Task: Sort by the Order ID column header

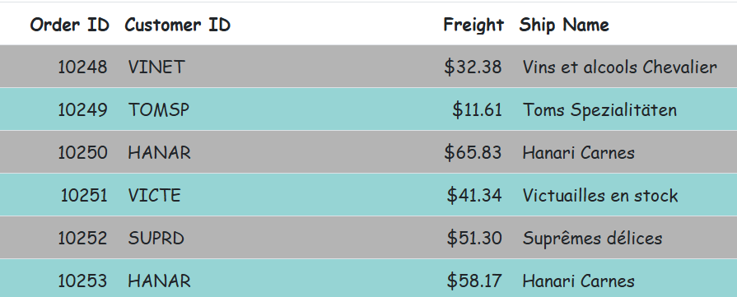Action: (69, 25)
